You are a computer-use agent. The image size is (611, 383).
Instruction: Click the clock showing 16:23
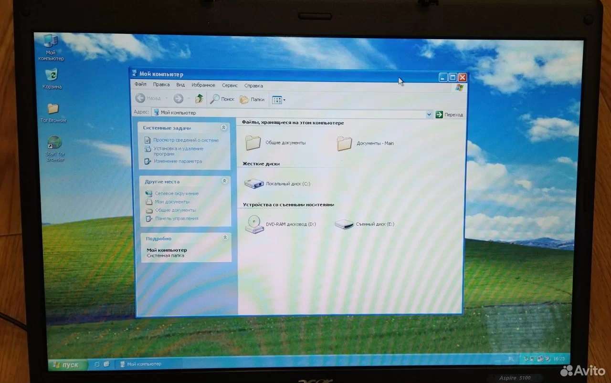(558, 358)
